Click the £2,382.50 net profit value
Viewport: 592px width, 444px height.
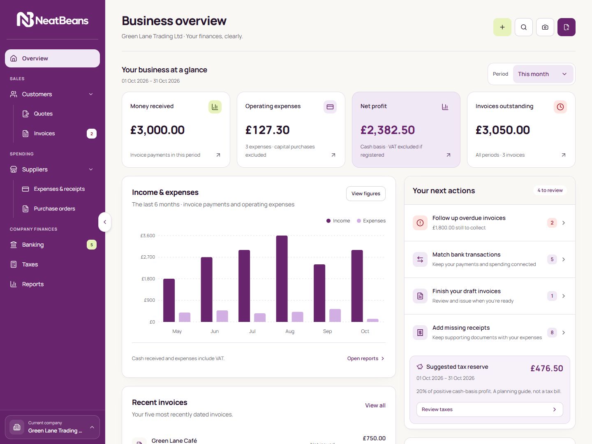(388, 130)
